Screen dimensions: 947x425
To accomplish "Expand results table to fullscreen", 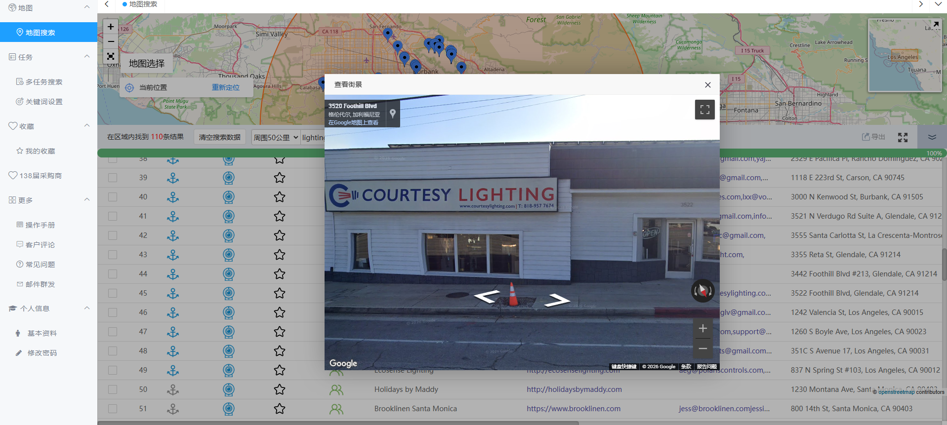I will [x=903, y=137].
